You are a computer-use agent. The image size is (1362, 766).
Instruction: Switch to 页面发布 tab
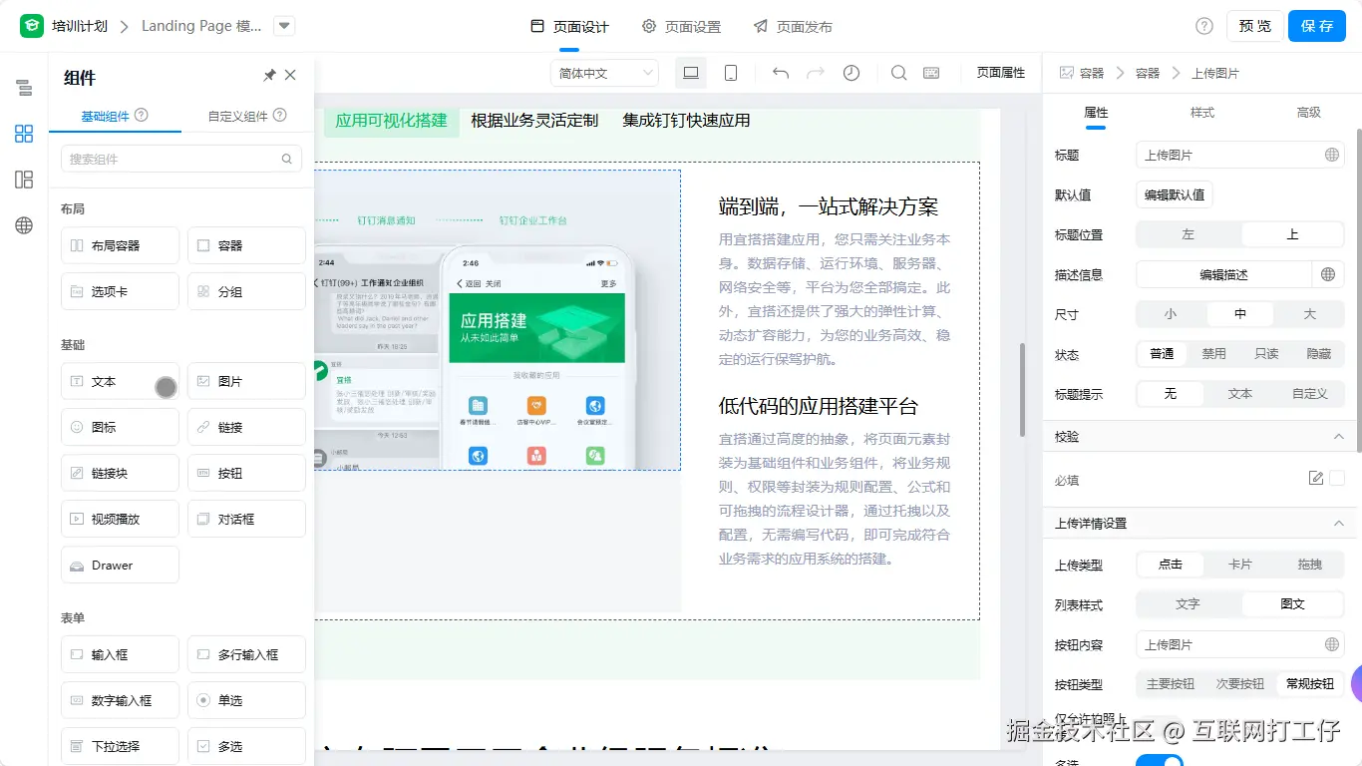click(793, 27)
